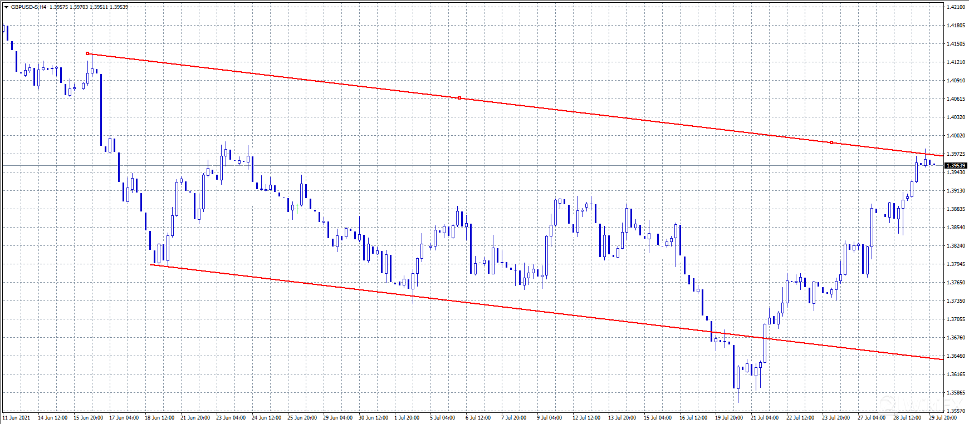Click the 1.36760 price axis label

956,338
